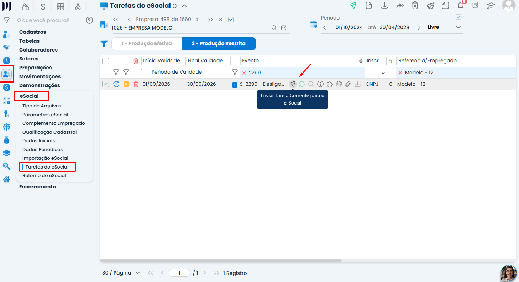Uncheck the checkbox beside company navigation
Screen dimensions: 519x282
point(231,20)
